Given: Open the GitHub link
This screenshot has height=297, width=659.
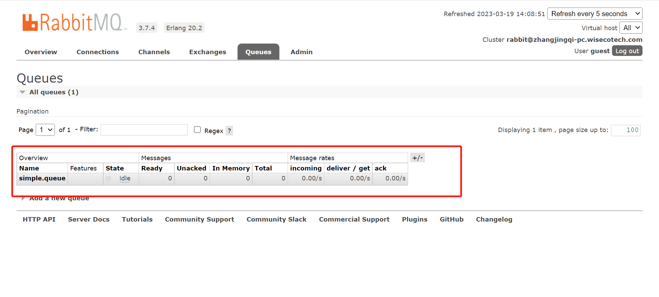Looking at the screenshot, I should click(452, 219).
